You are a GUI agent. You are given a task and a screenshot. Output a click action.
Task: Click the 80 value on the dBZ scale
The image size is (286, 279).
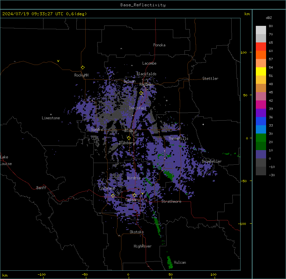coord(271,26)
